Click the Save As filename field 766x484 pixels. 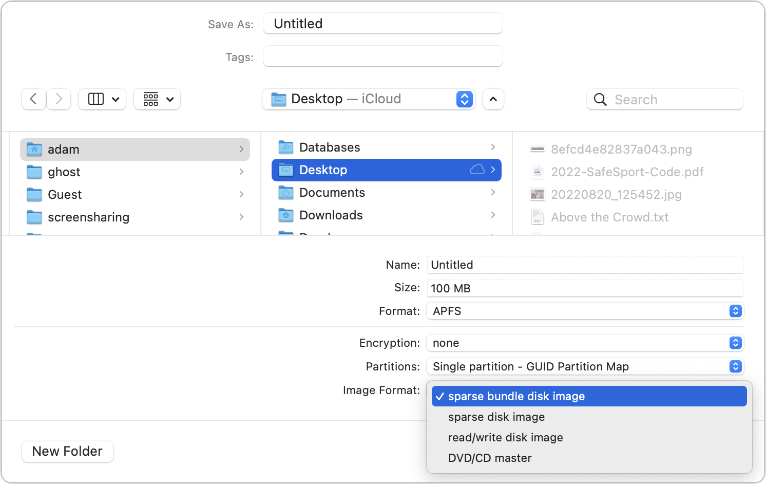(382, 24)
